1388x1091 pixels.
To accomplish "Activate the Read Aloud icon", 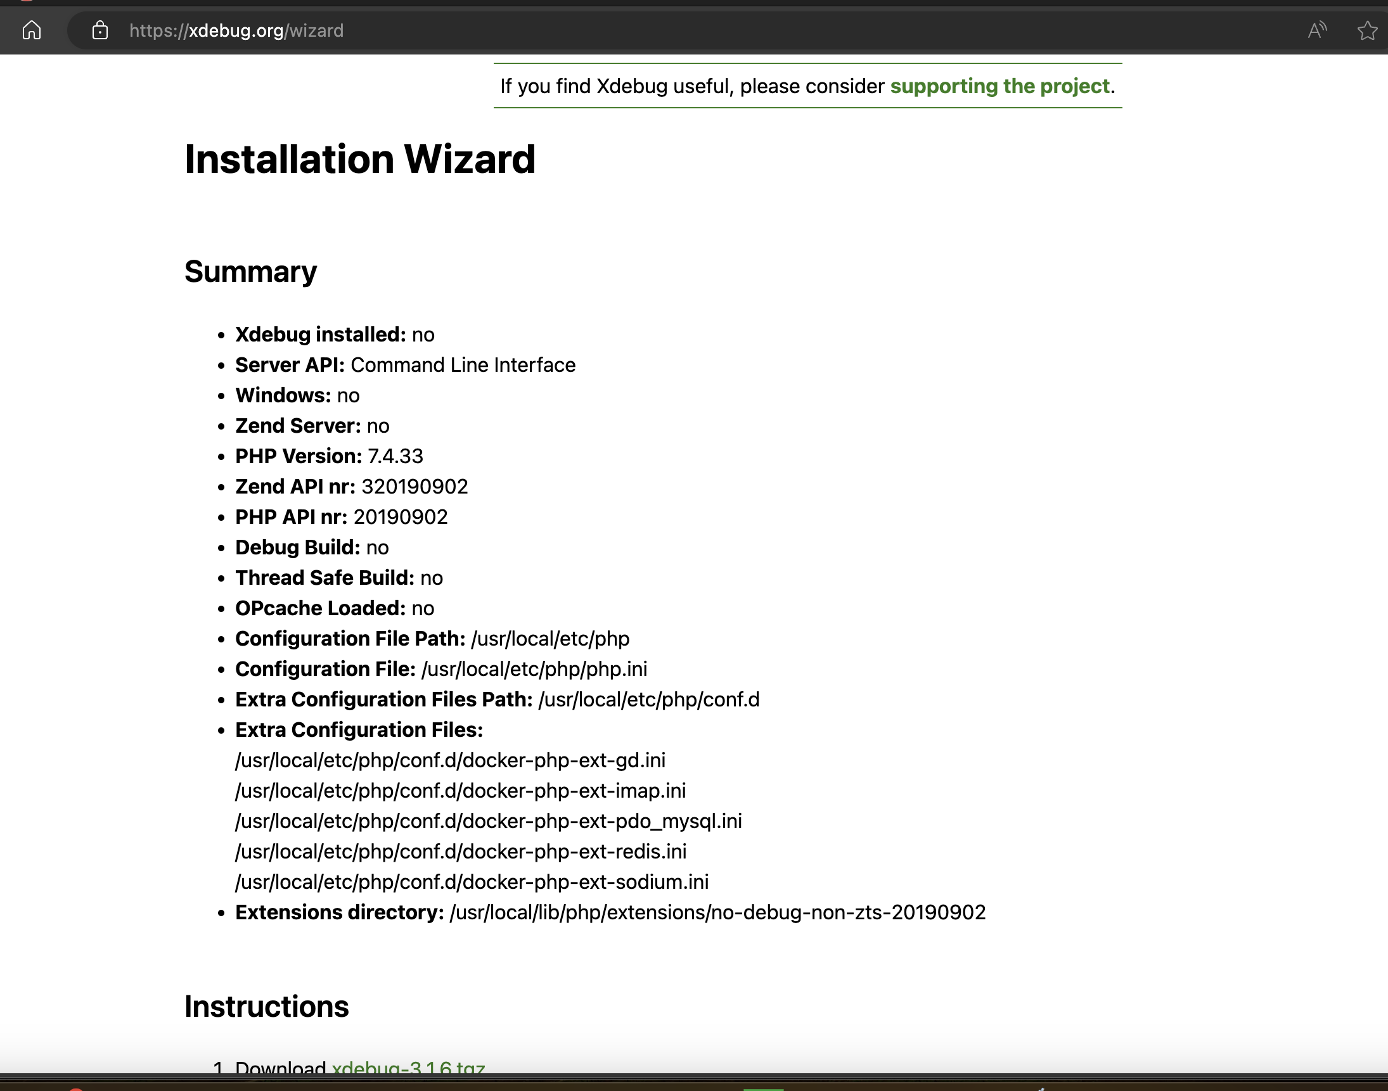I will point(1317,30).
